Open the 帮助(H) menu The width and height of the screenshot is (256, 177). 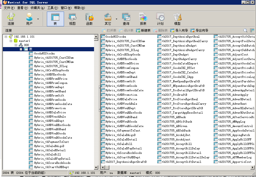click(80, 8)
